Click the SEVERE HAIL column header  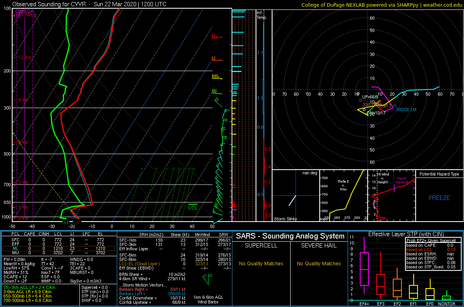coord(319,246)
